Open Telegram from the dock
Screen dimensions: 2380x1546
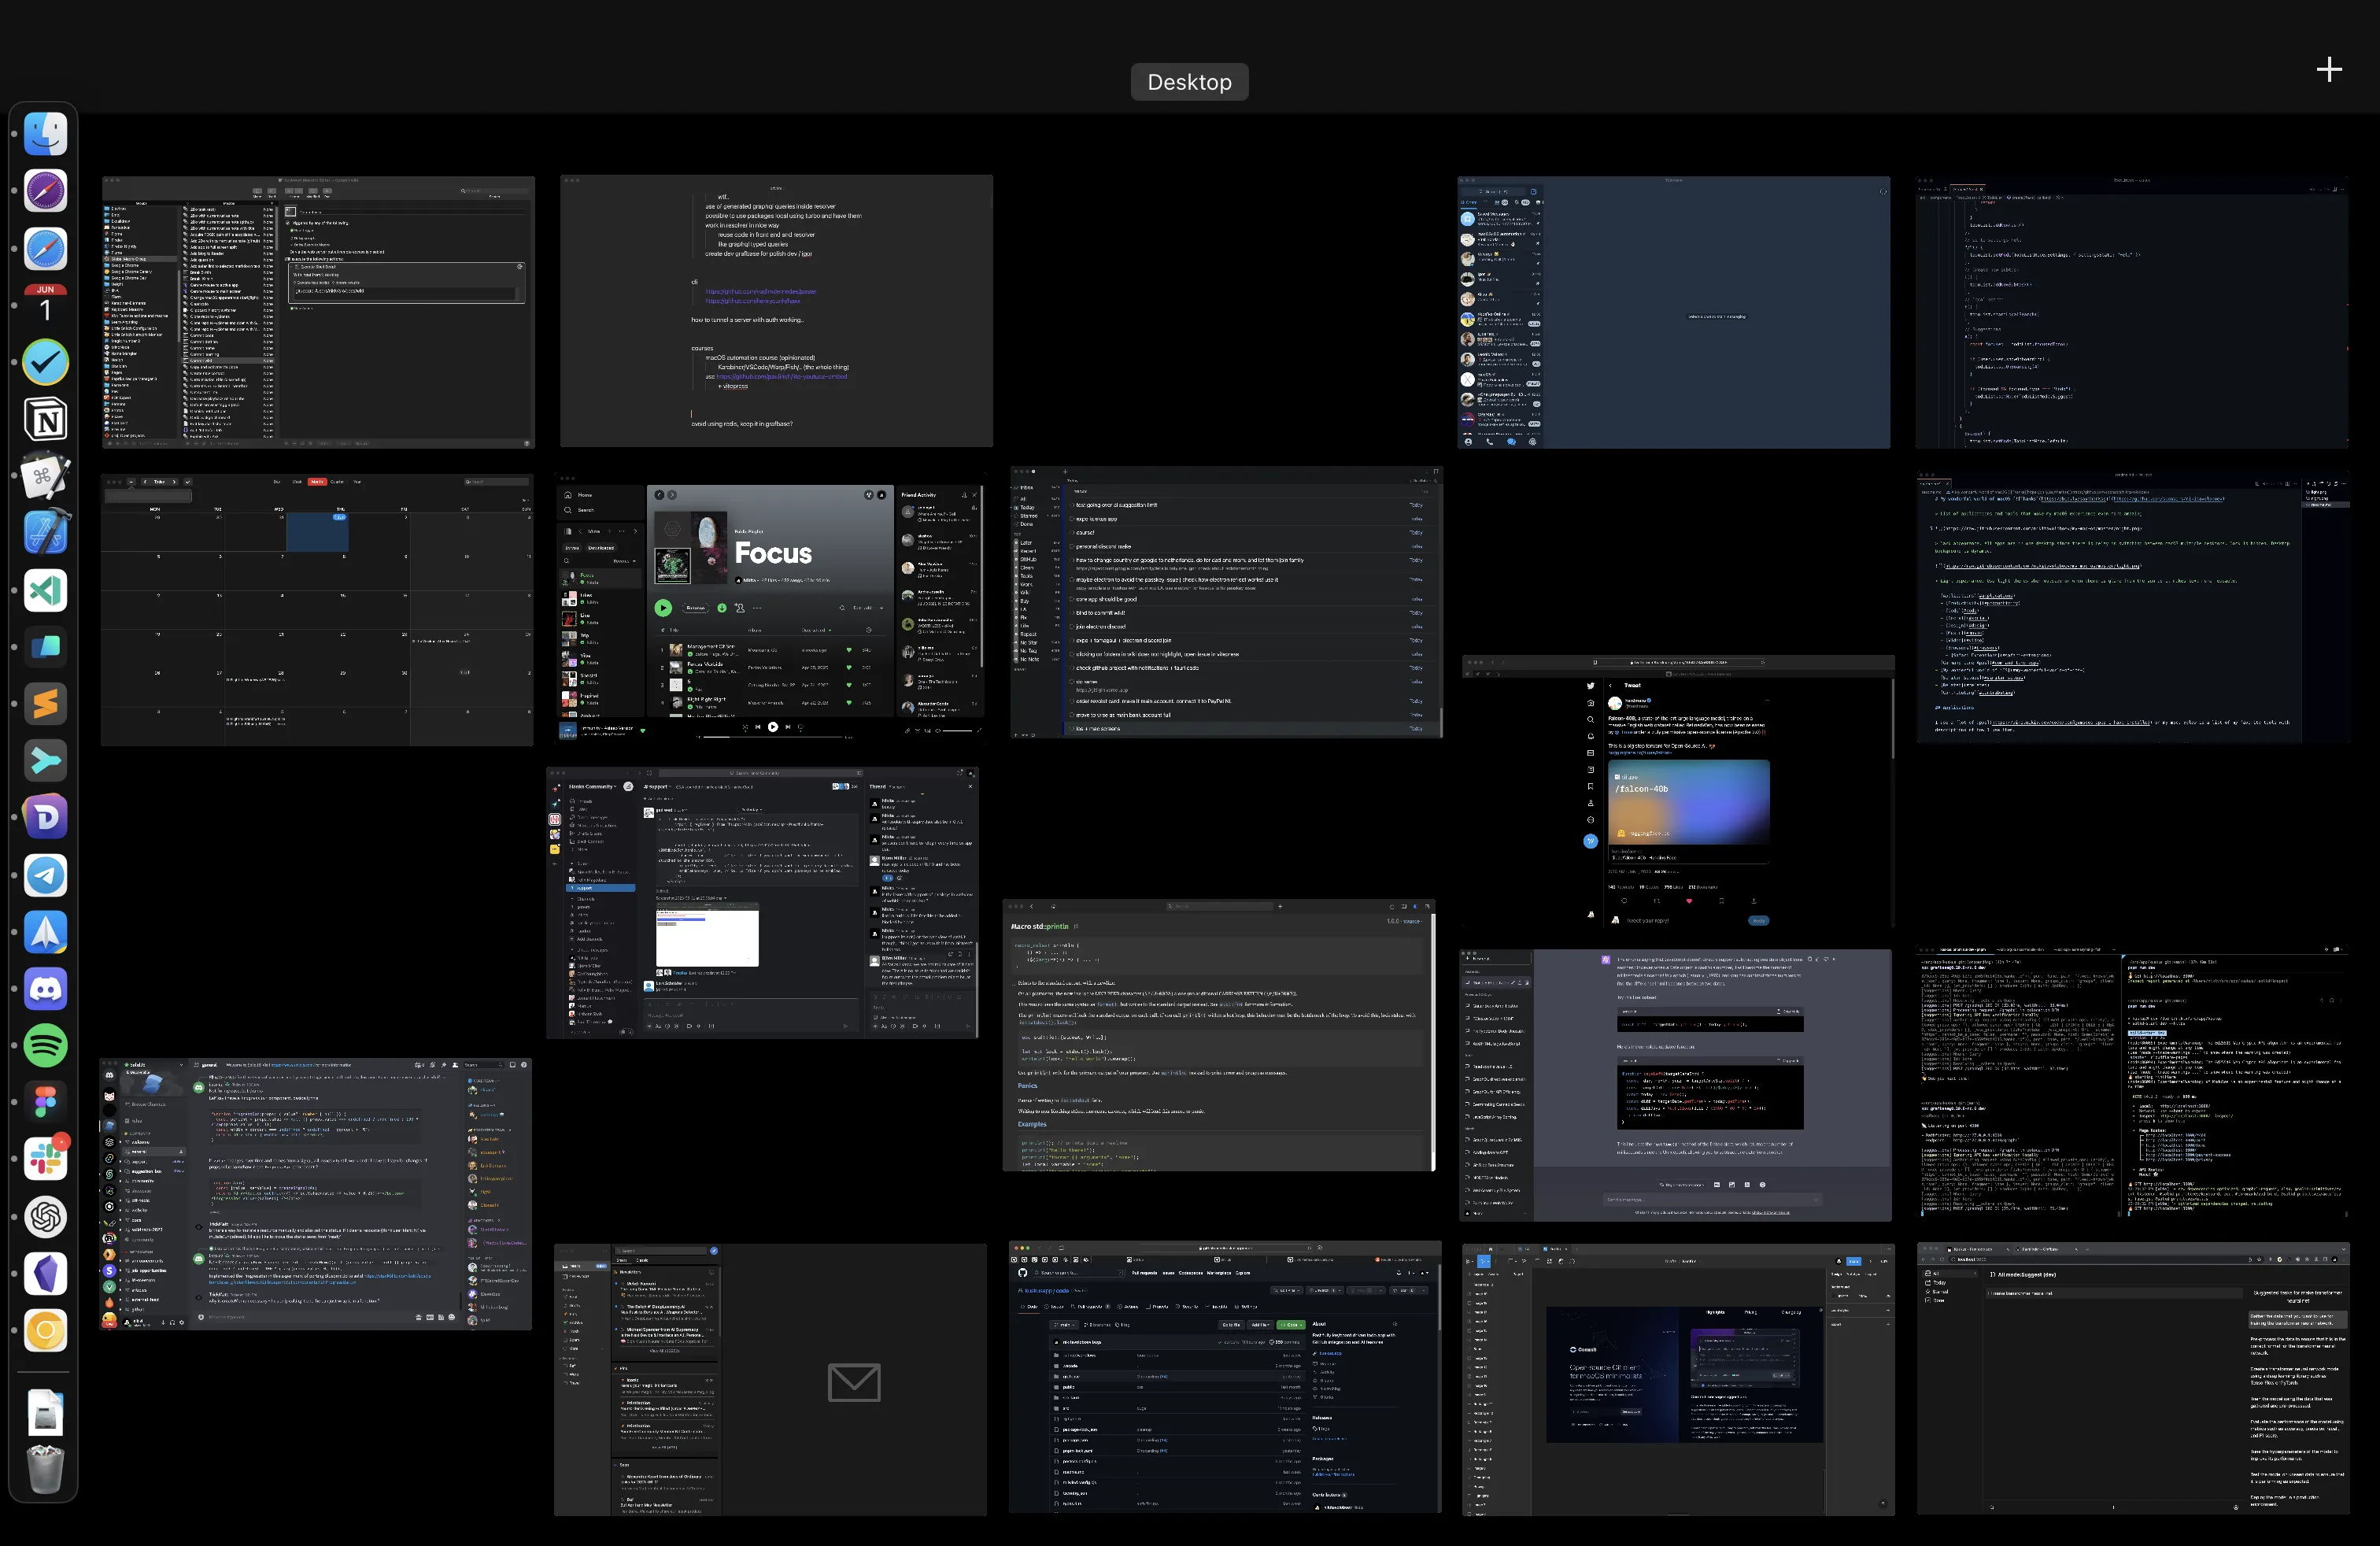tap(46, 875)
